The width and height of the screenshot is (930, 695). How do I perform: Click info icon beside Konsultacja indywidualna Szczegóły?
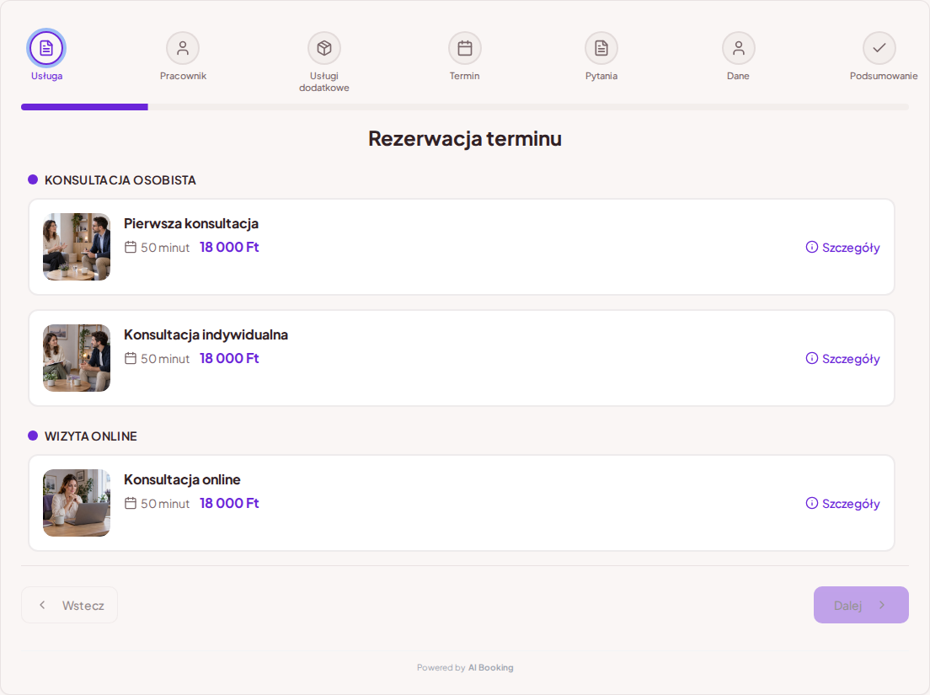pos(812,358)
